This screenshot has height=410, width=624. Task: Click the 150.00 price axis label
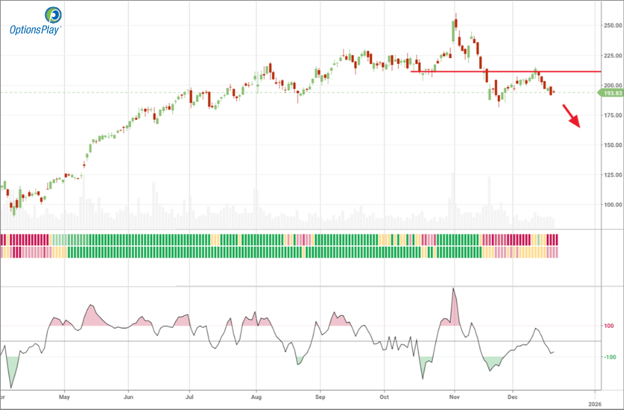pyautogui.click(x=613, y=145)
